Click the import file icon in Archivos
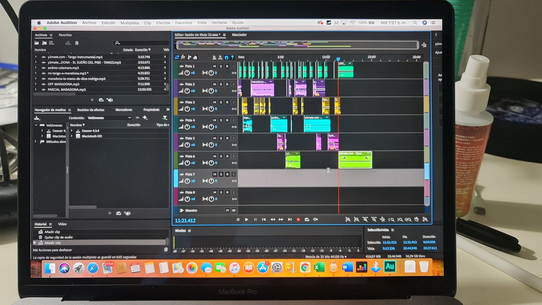The width and height of the screenshot is (542, 305). [44, 43]
